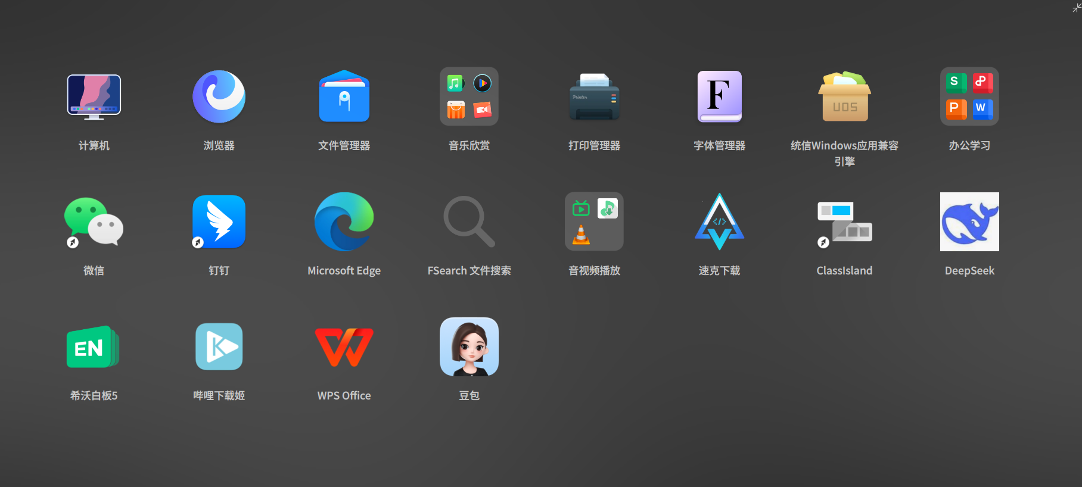This screenshot has height=487, width=1082.
Task: Launch the UOS Windows compatibility engine icon
Action: 845,96
